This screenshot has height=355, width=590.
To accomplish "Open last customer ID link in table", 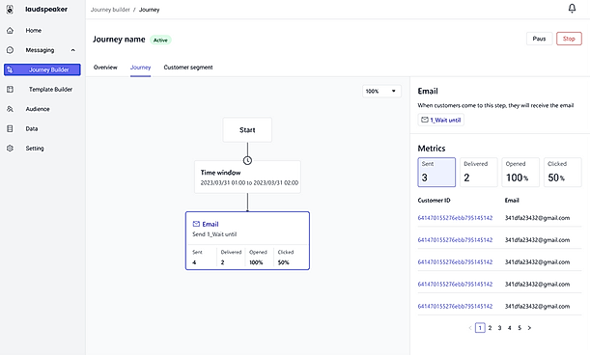I will pos(455,306).
